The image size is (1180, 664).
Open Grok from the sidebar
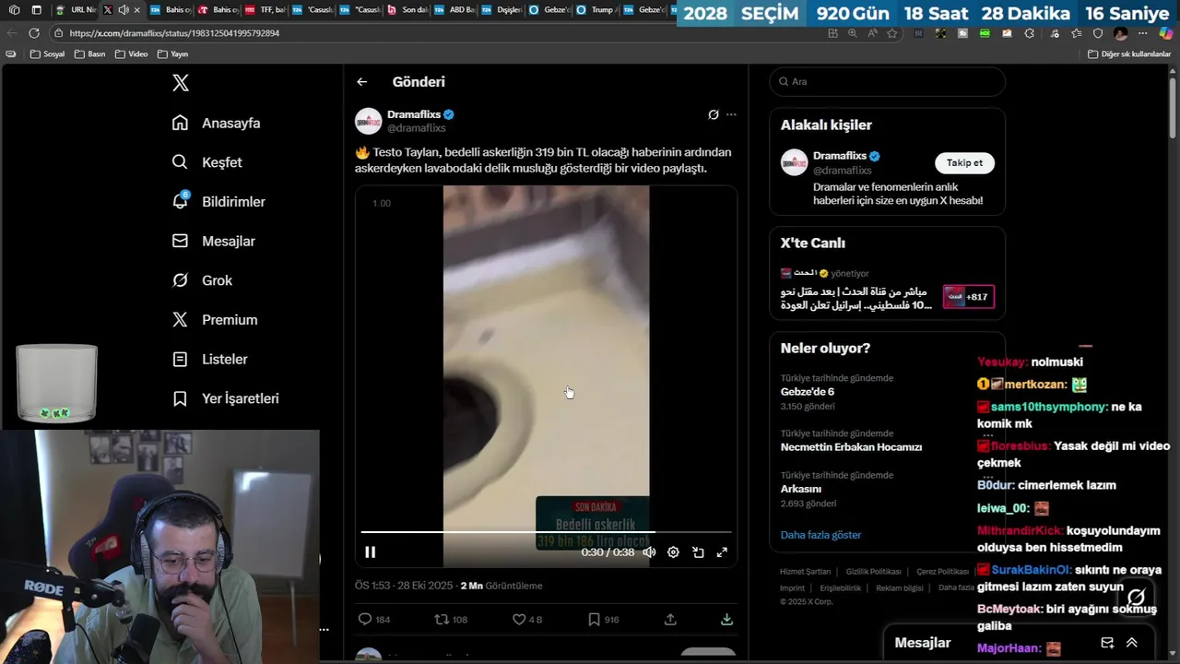(x=202, y=280)
